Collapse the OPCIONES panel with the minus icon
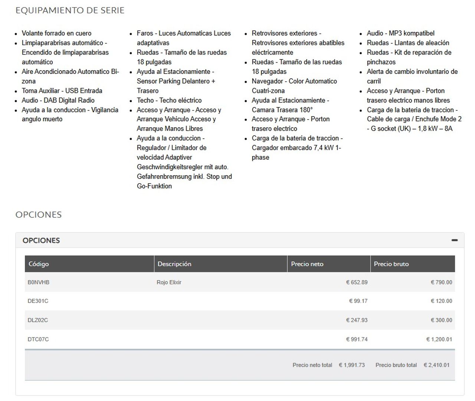The image size is (475, 401). [x=454, y=240]
